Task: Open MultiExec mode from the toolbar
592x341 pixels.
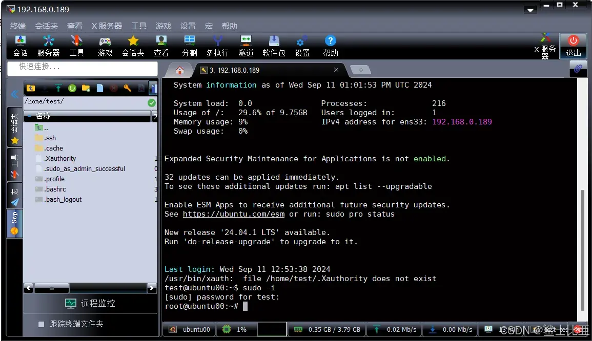Action: (x=217, y=45)
